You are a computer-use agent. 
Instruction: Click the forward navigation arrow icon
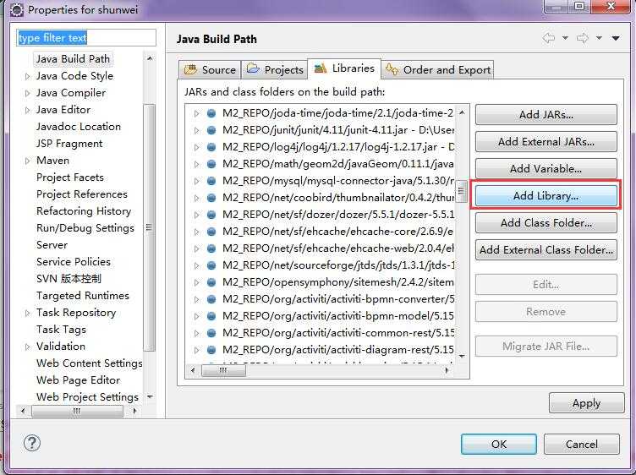tap(583, 38)
